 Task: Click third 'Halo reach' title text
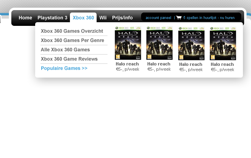pyautogui.click(x=191, y=64)
